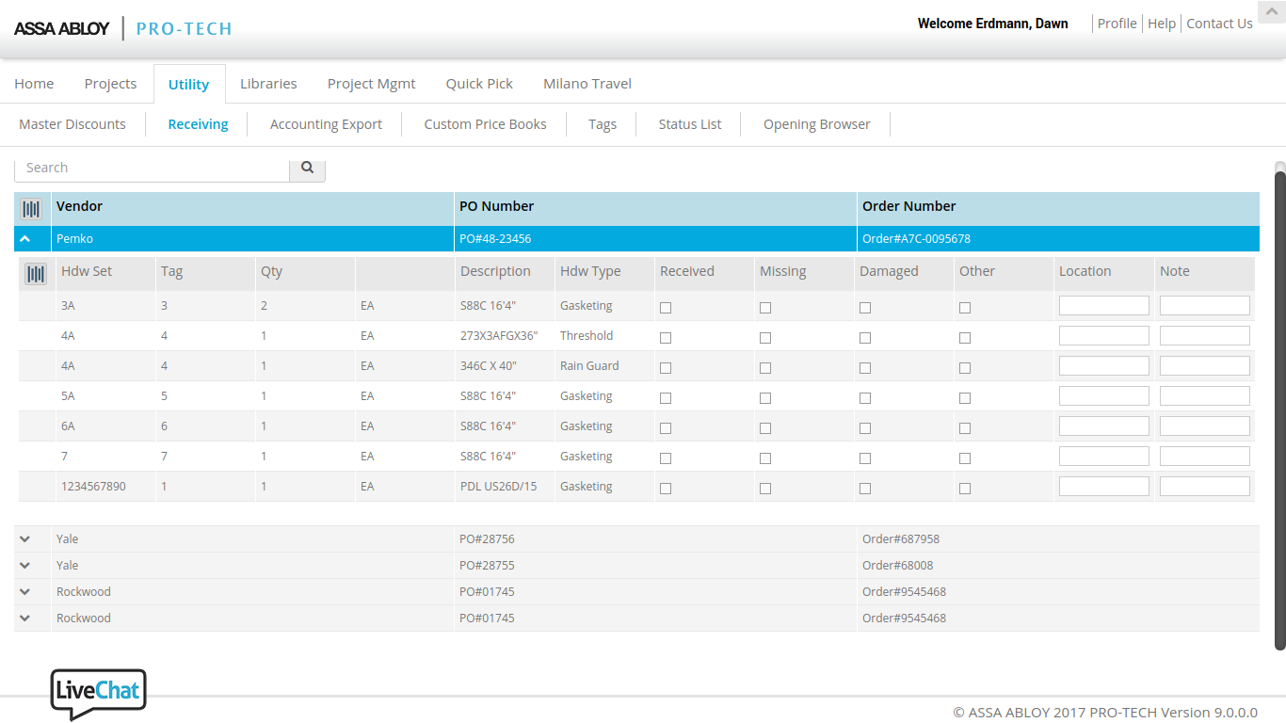Check Received for the Rain Guard item
This screenshot has height=723, width=1286.
coord(666,368)
